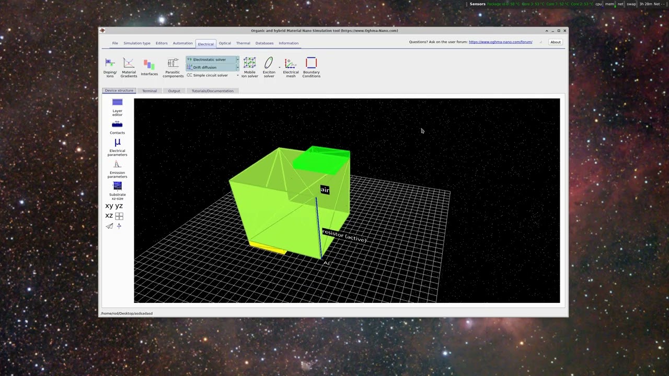Viewport: 669px width, 376px height.
Task: Open the Simulation type ribbon tab
Action: pos(137,43)
